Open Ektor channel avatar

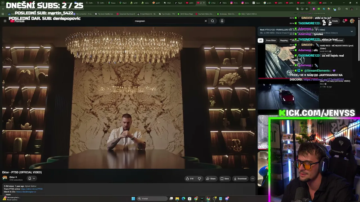click(x=5, y=178)
